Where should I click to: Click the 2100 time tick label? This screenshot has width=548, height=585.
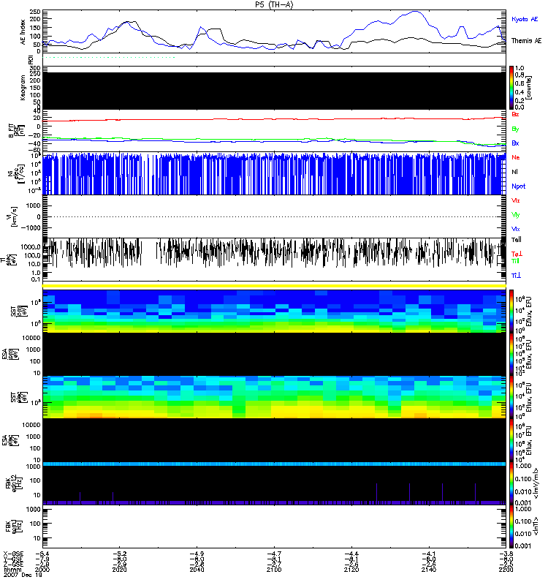274,571
